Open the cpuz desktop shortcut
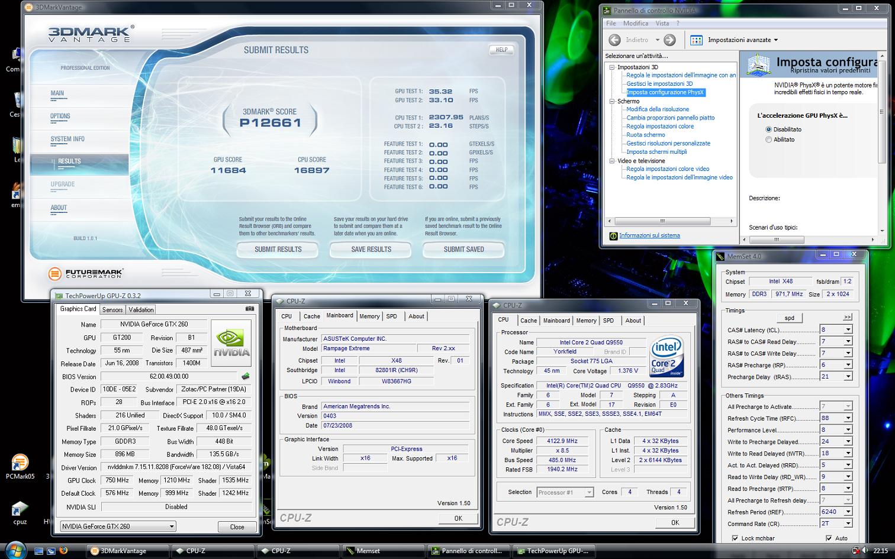The height and width of the screenshot is (559, 895). 20,513
